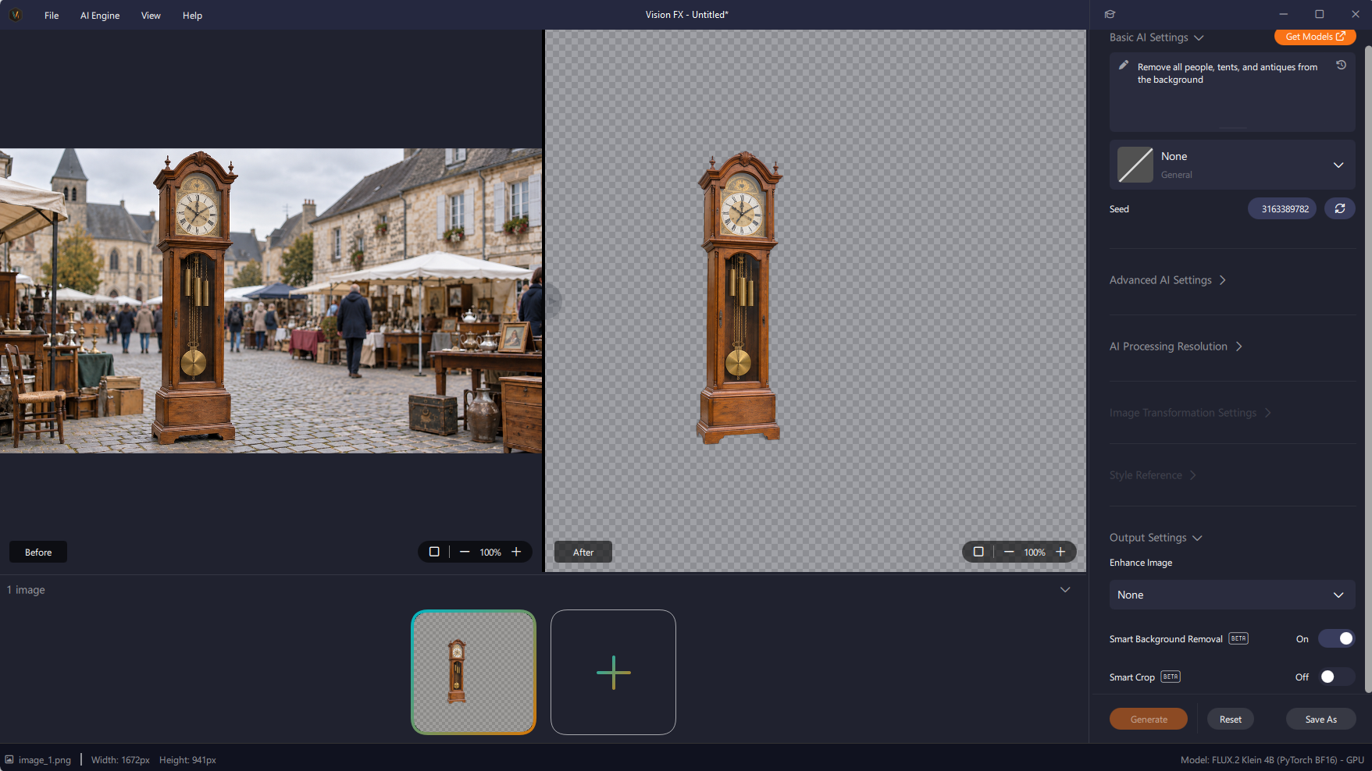The height and width of the screenshot is (771, 1372).
Task: Turn off Smart Background Removal toggle
Action: (1336, 638)
